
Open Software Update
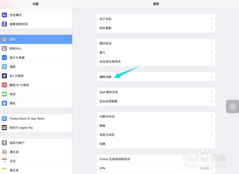pos(156,28)
